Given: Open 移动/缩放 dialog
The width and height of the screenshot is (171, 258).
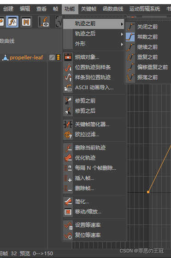Looking at the screenshot, I should click(94, 212).
